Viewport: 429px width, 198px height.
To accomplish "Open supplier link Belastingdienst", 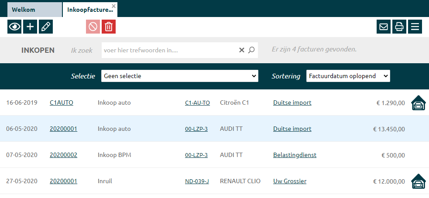I will 295,155.
